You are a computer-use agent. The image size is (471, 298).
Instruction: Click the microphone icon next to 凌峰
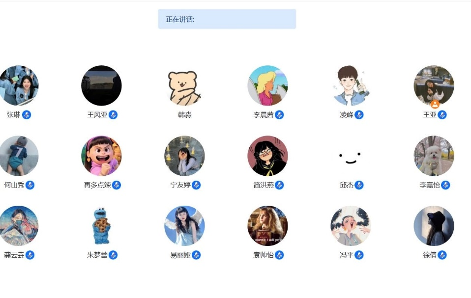(359, 115)
